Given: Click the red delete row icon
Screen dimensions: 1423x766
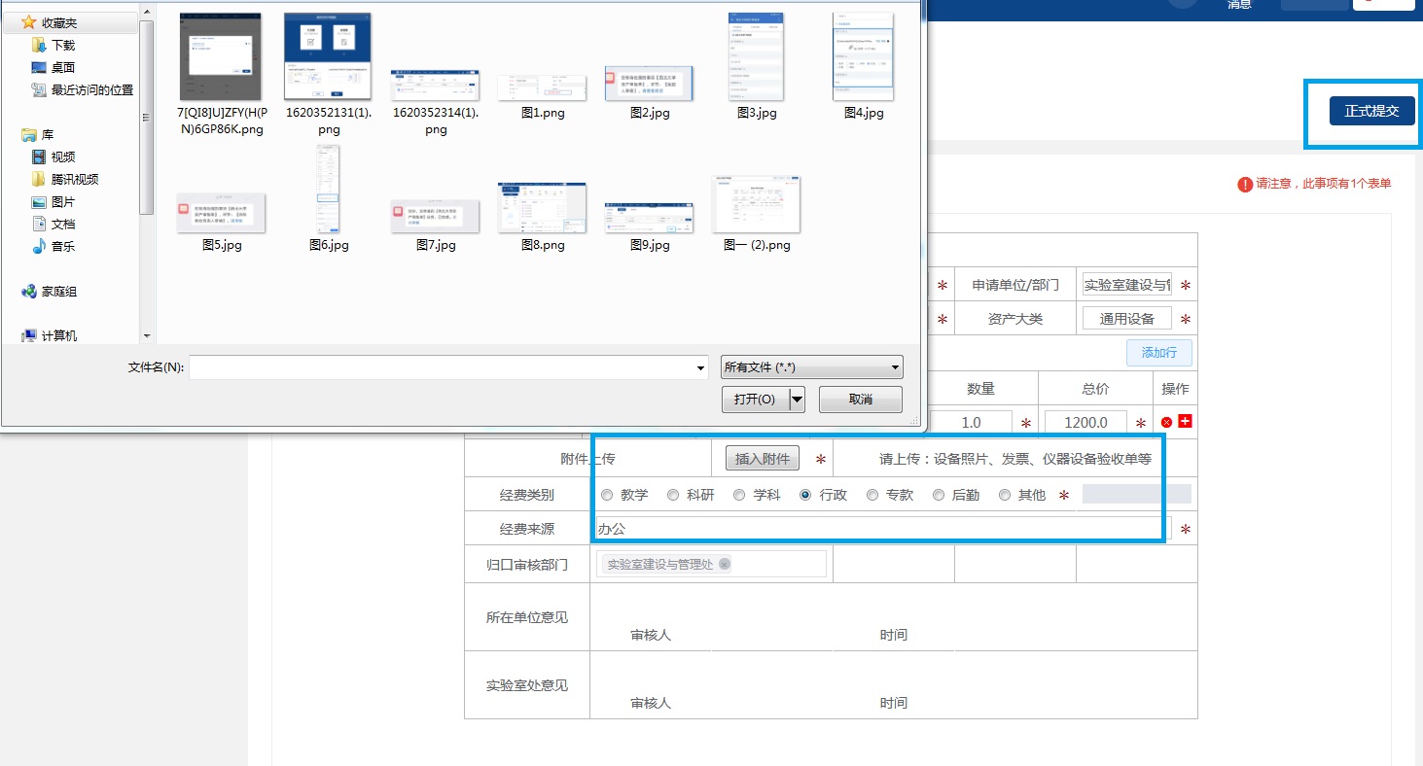Looking at the screenshot, I should (x=1166, y=422).
